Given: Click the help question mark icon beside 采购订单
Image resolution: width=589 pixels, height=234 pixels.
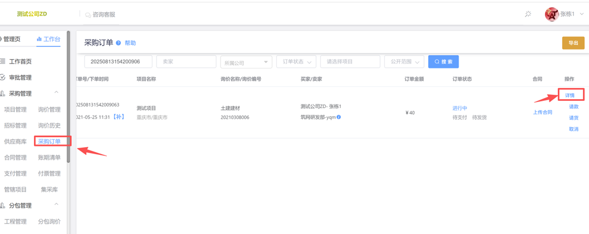Looking at the screenshot, I should 119,43.
